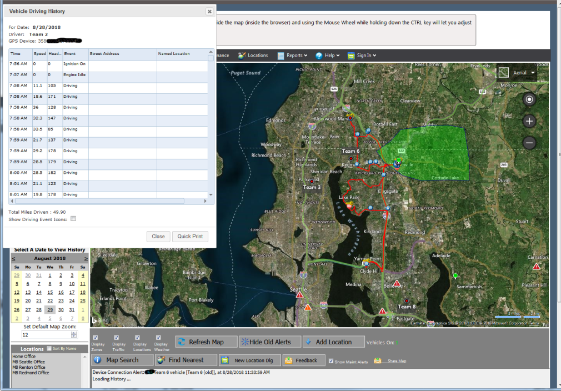Click the map style square icon beside Aerial
Screen dimensions: 561x391
503,73
